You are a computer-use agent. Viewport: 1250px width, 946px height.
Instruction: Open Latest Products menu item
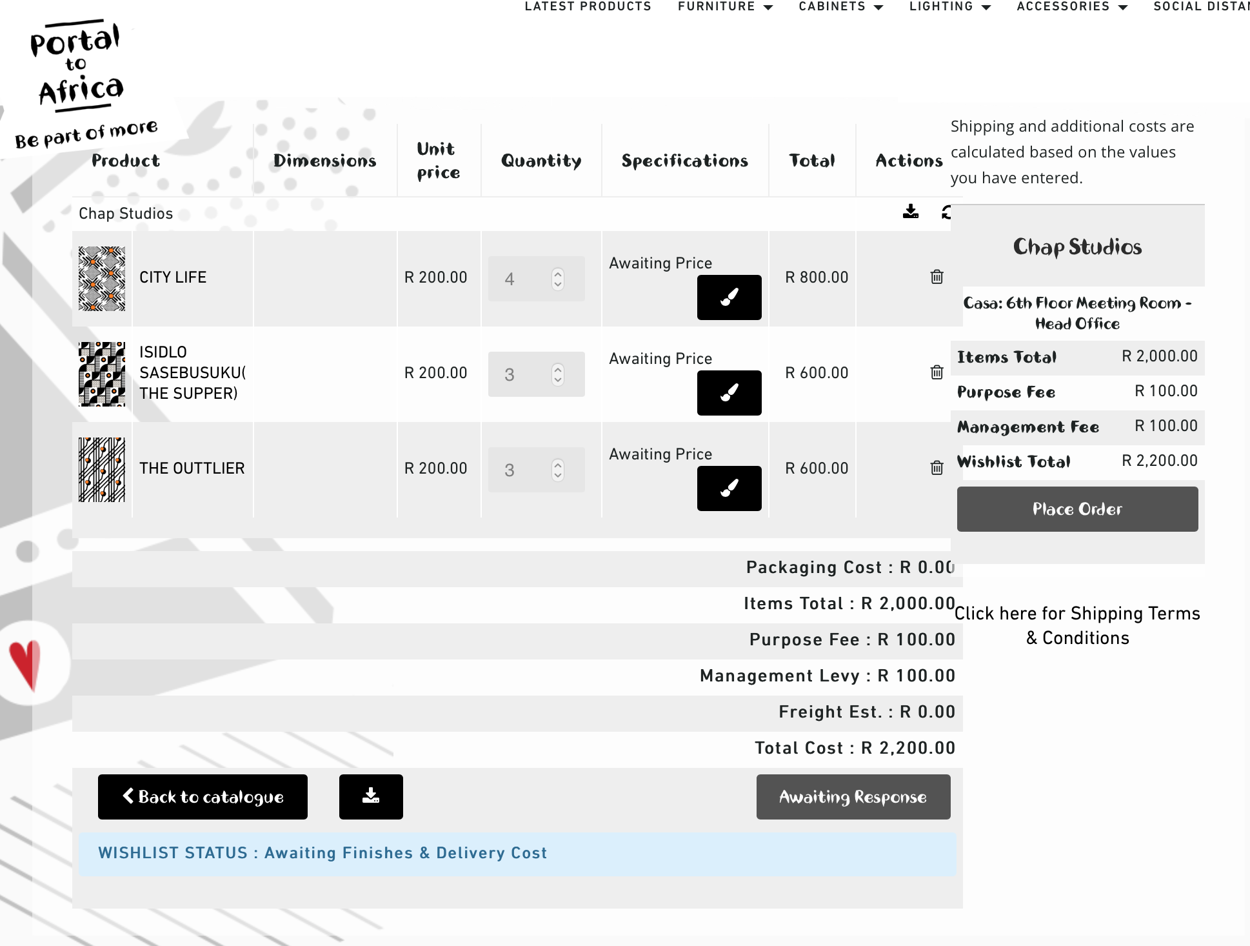click(588, 6)
